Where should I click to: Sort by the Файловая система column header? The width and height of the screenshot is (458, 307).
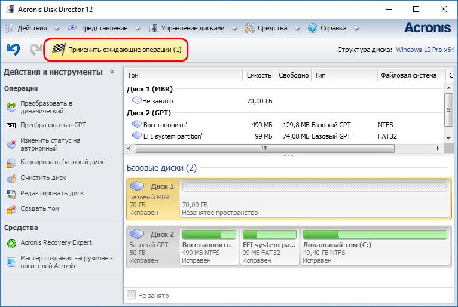point(411,75)
